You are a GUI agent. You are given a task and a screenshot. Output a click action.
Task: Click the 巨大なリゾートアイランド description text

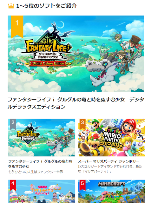point(110,169)
